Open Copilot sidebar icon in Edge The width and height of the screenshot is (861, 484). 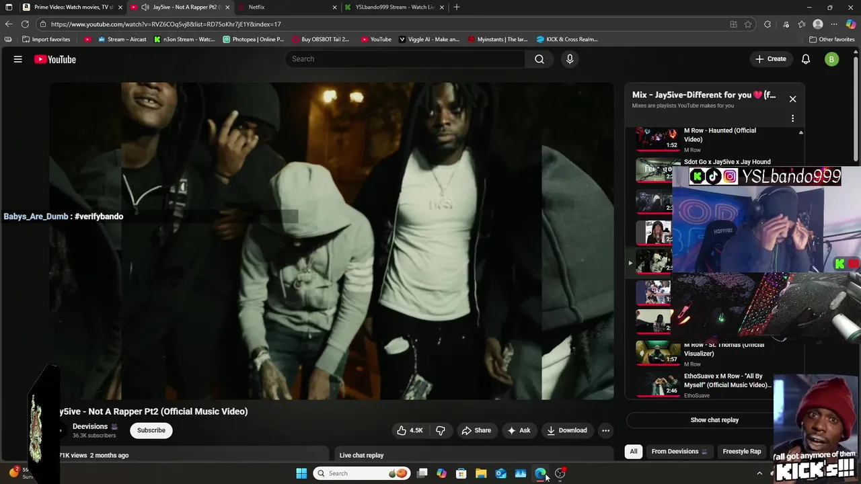851,24
